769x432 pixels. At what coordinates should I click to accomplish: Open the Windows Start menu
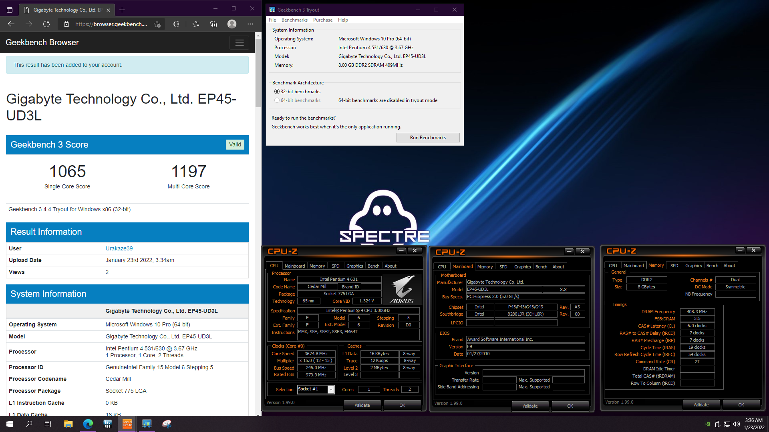point(10,424)
